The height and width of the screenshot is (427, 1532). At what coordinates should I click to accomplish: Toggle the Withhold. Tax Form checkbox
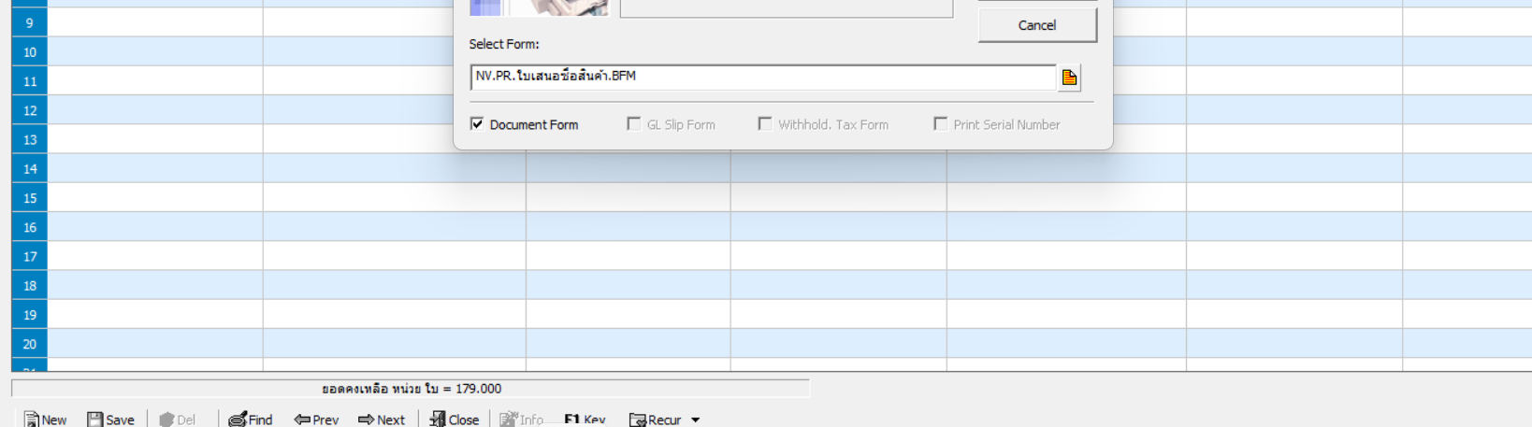pyautogui.click(x=765, y=124)
